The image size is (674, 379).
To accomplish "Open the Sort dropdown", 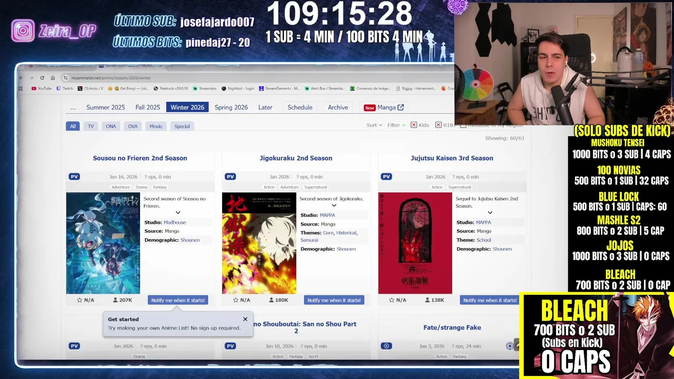I will click(x=374, y=125).
